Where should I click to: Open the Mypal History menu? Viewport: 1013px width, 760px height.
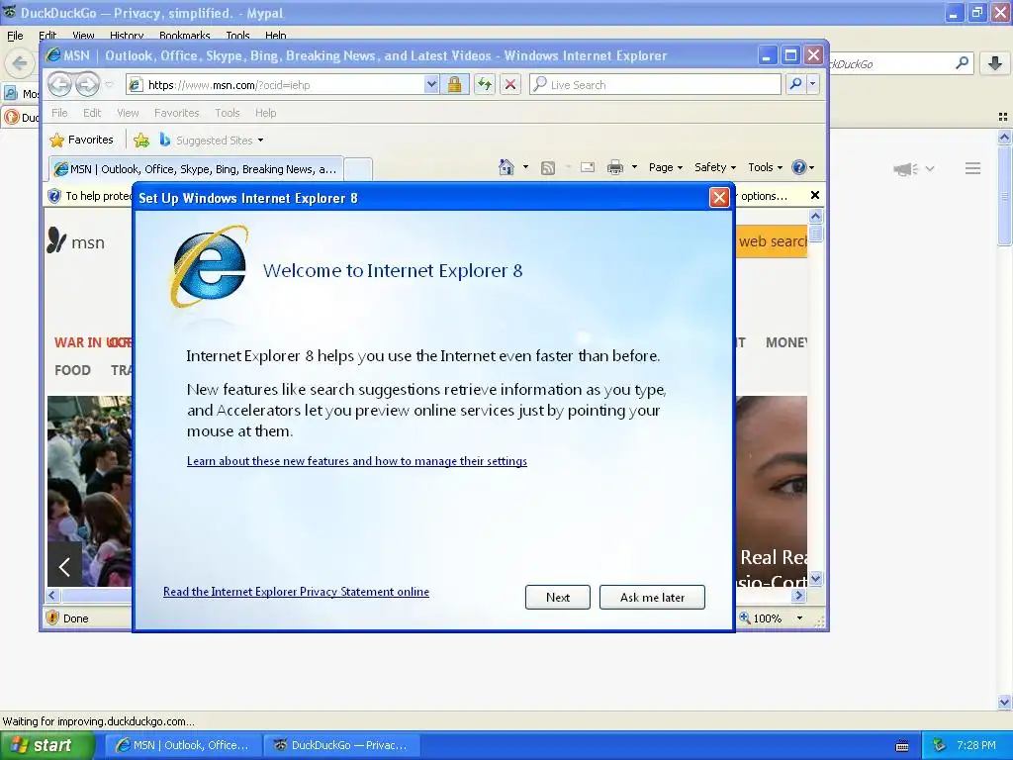click(x=127, y=36)
